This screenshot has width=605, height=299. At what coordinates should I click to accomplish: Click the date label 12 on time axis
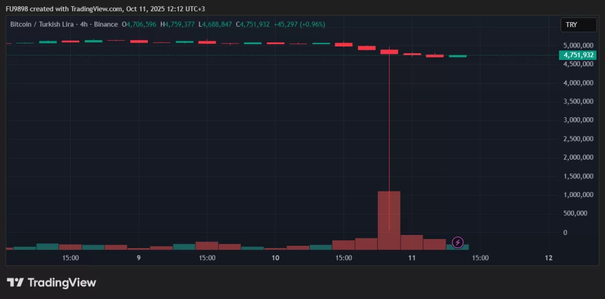tap(548, 258)
